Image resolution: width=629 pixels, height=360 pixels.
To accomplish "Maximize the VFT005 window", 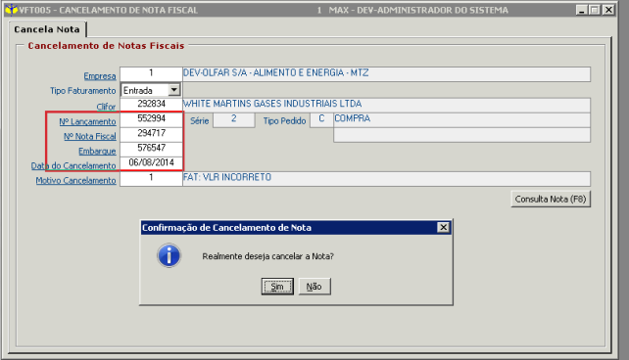I will tap(595, 10).
